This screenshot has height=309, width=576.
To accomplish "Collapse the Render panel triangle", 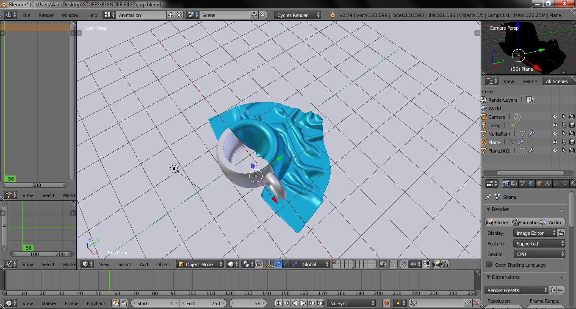I will (x=488, y=209).
